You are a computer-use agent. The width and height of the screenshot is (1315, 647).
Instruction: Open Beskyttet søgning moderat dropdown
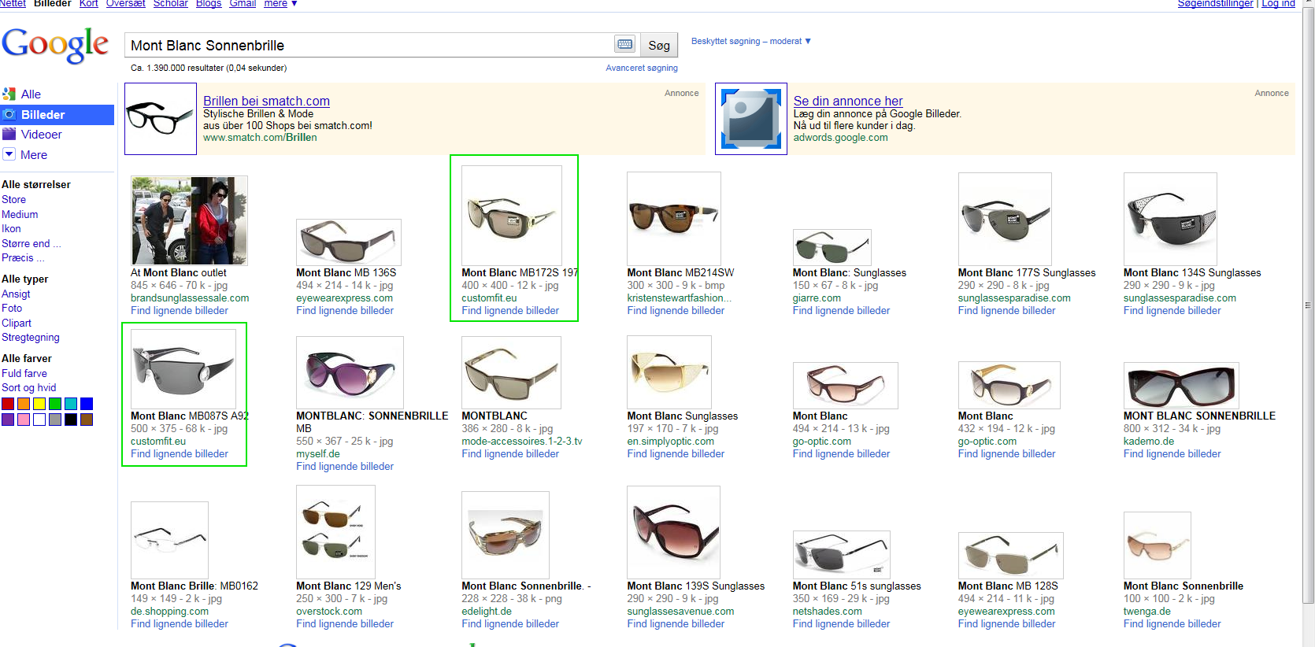(x=751, y=41)
